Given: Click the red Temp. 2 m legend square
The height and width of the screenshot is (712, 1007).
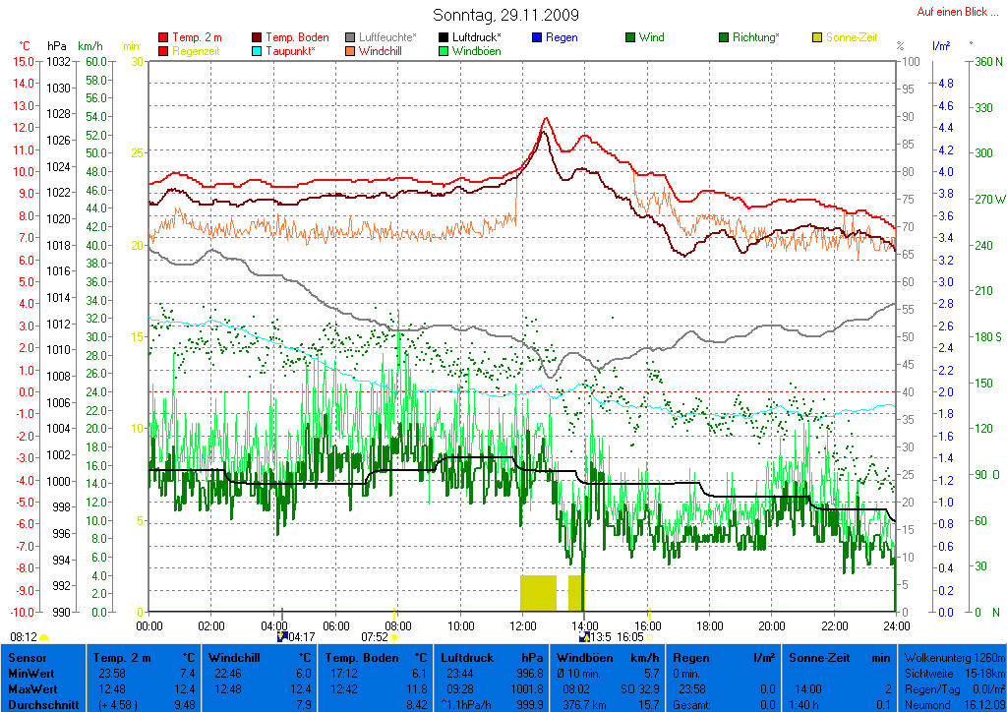Looking at the screenshot, I should click(x=163, y=37).
